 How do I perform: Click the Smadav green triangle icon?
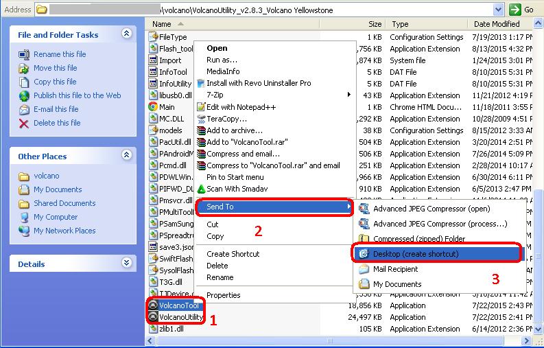point(201,189)
